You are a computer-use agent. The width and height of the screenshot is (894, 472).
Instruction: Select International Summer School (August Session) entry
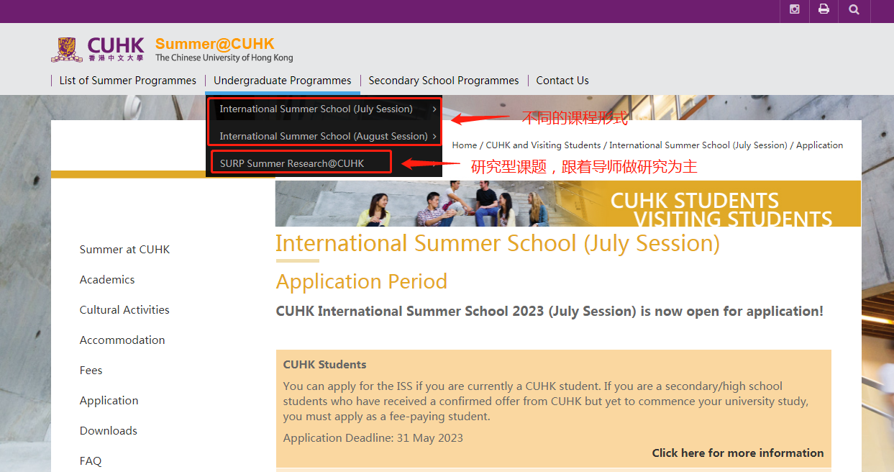324,136
